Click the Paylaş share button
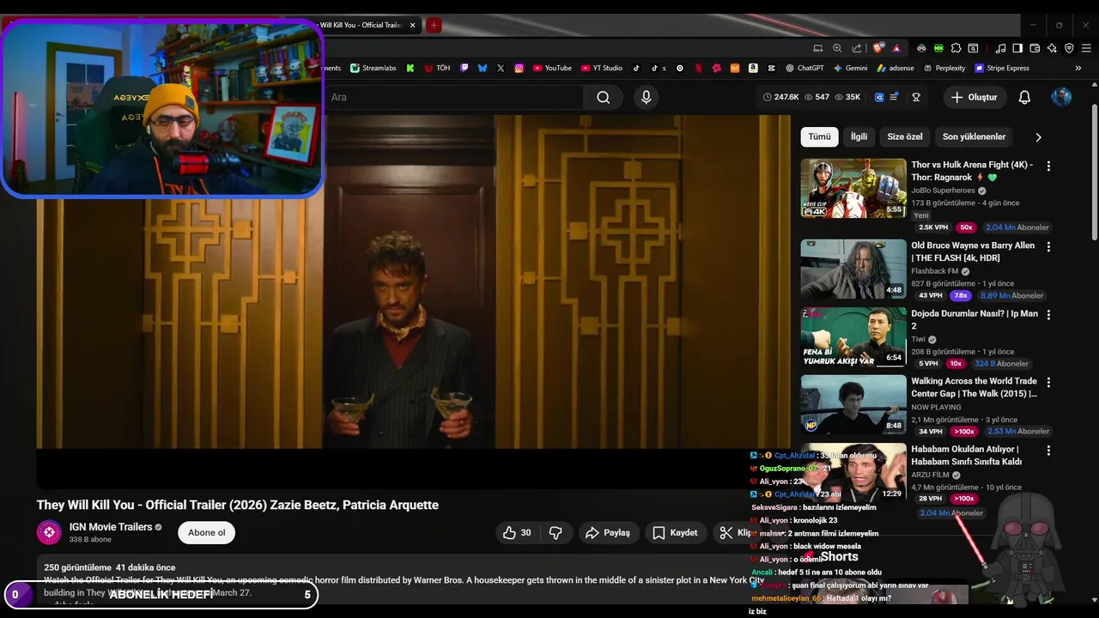 tap(608, 533)
